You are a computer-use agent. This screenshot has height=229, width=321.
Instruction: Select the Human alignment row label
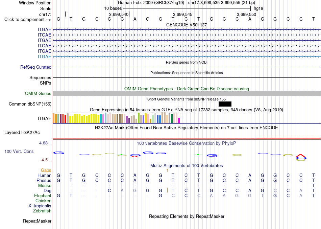click(44, 175)
